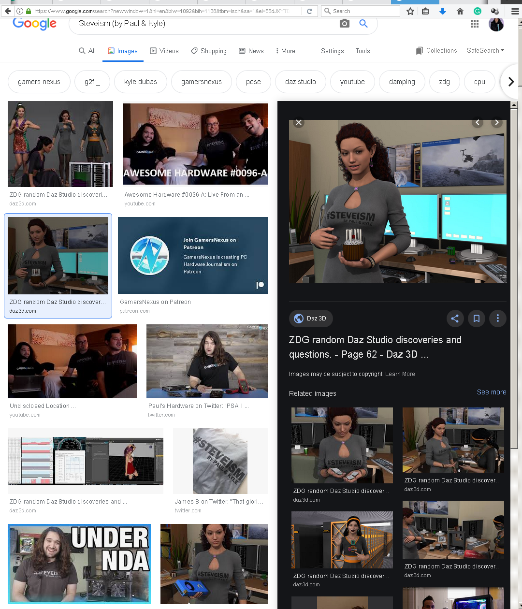Open the Undisclosed Location youtube thumbnail
Viewport: 522px width, 609px height.
coord(72,361)
